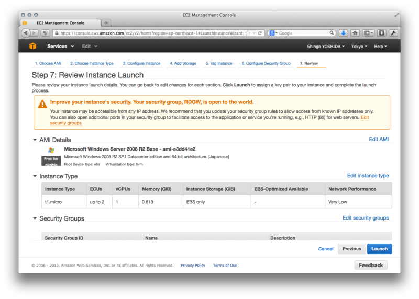Click the Windows logo next to AMI name
419x299 pixels.
pos(51,150)
